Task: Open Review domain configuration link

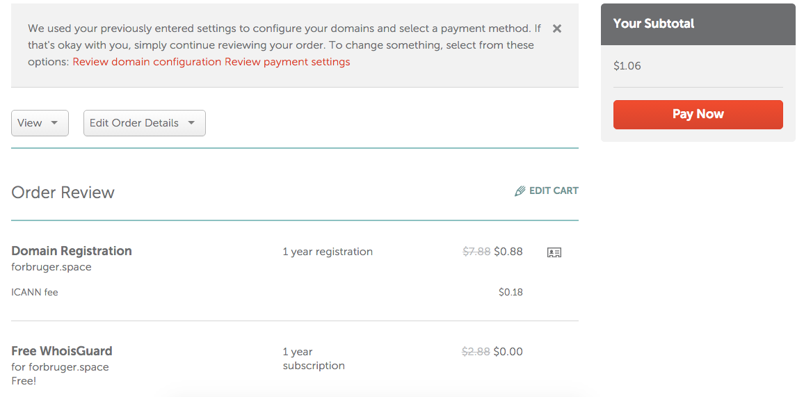Action: [147, 62]
